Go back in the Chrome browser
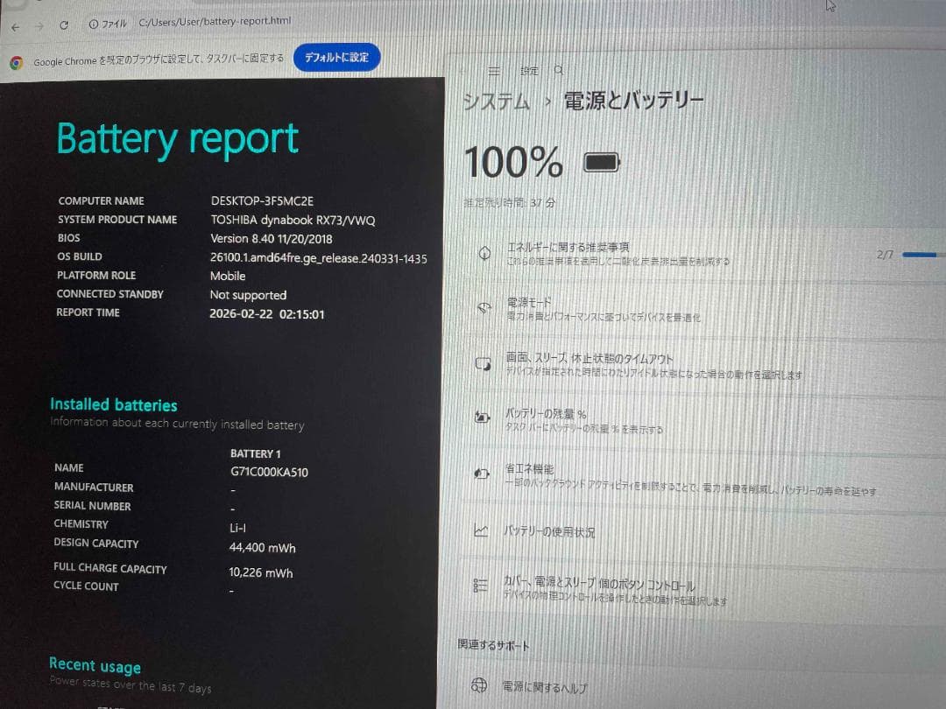946x709 pixels. click(x=16, y=26)
